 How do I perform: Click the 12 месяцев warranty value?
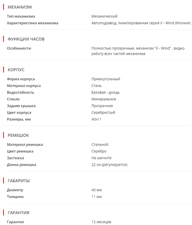click(x=101, y=222)
